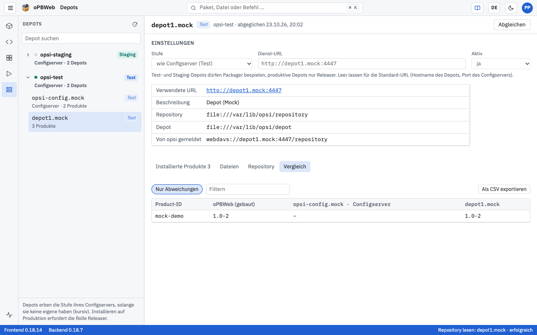Screen dimensions: 537x335
Task: Click Als CSV exportieren button
Action: (x=504, y=189)
